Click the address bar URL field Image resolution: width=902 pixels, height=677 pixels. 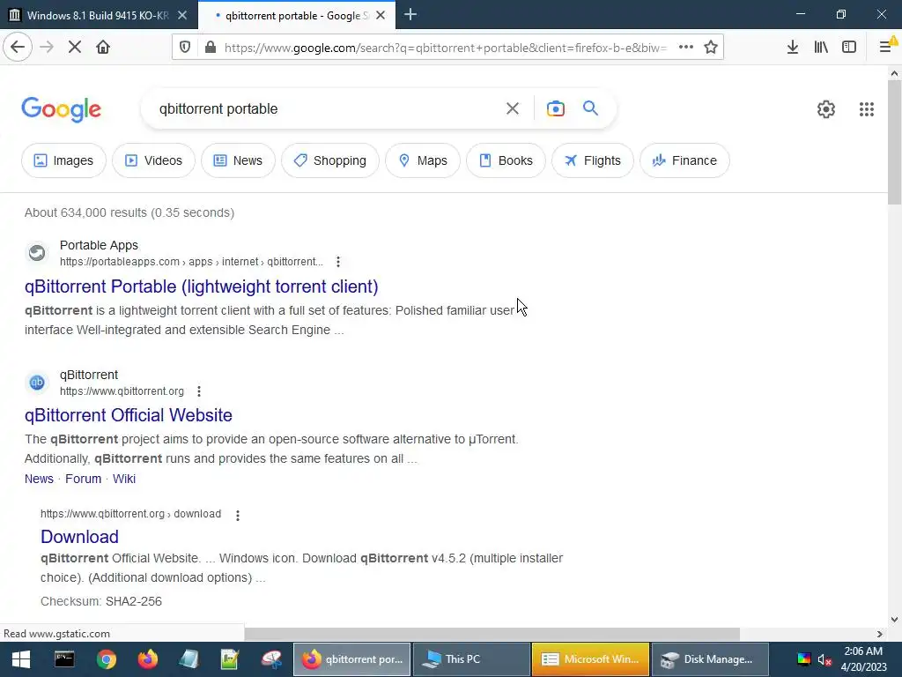(445, 48)
